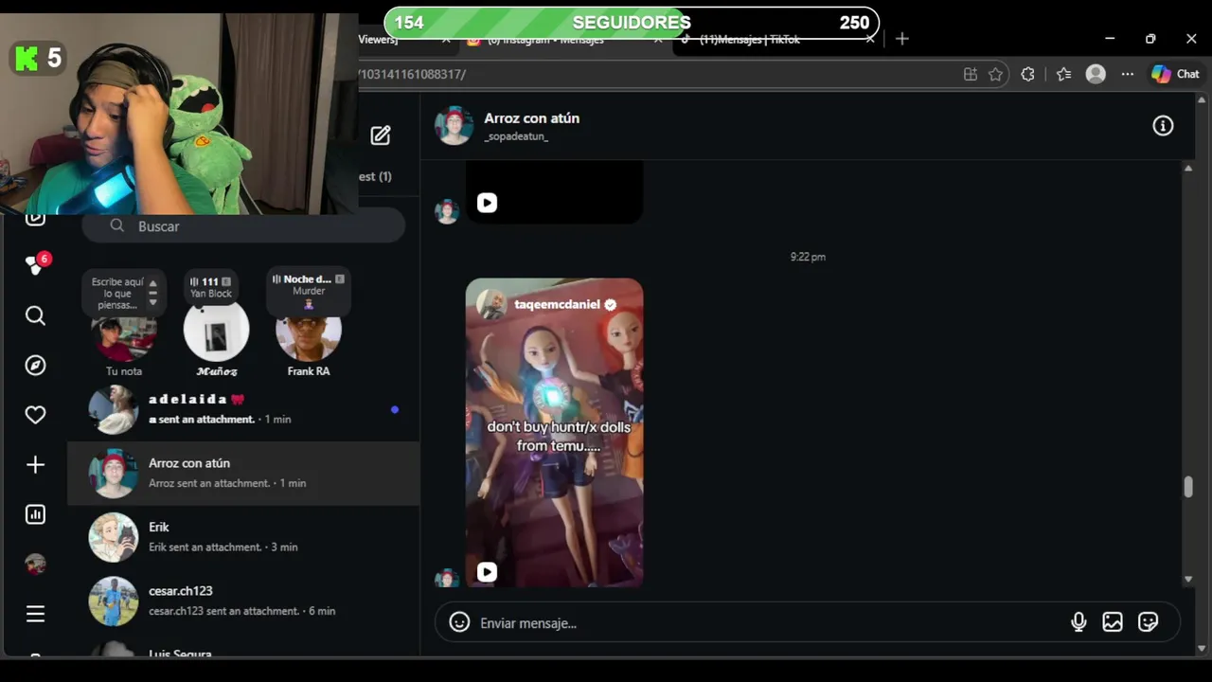Click the adelaida unread blue dot
Image resolution: width=1212 pixels, height=682 pixels.
(x=395, y=409)
